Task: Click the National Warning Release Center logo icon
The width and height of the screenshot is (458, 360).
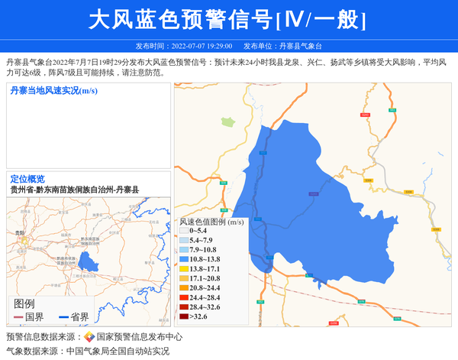Action: click(89, 337)
